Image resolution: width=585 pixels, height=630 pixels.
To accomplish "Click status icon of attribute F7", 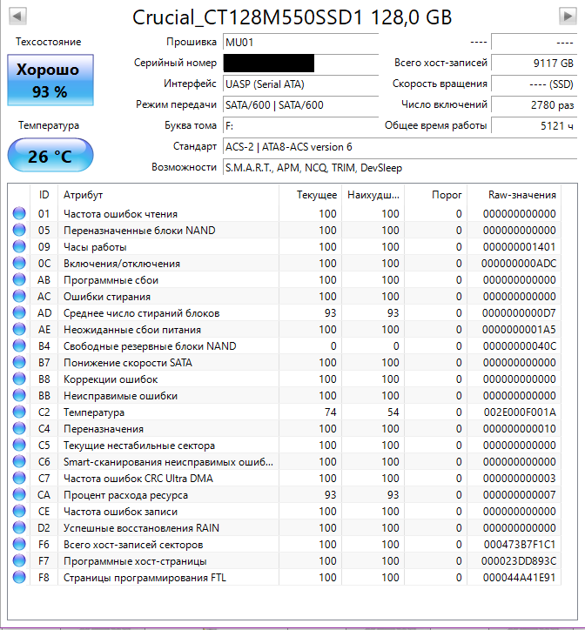I will pos(19,560).
